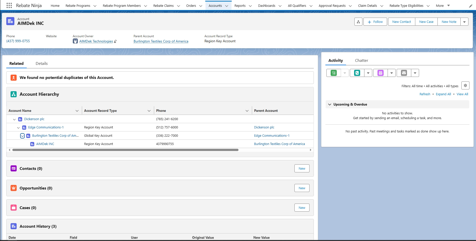Open the activity filter settings gear
Viewport: 476px width, 241px height.
tap(465, 86)
